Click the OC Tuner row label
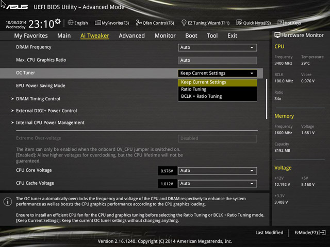This screenshot has height=247, width=330. click(25, 73)
